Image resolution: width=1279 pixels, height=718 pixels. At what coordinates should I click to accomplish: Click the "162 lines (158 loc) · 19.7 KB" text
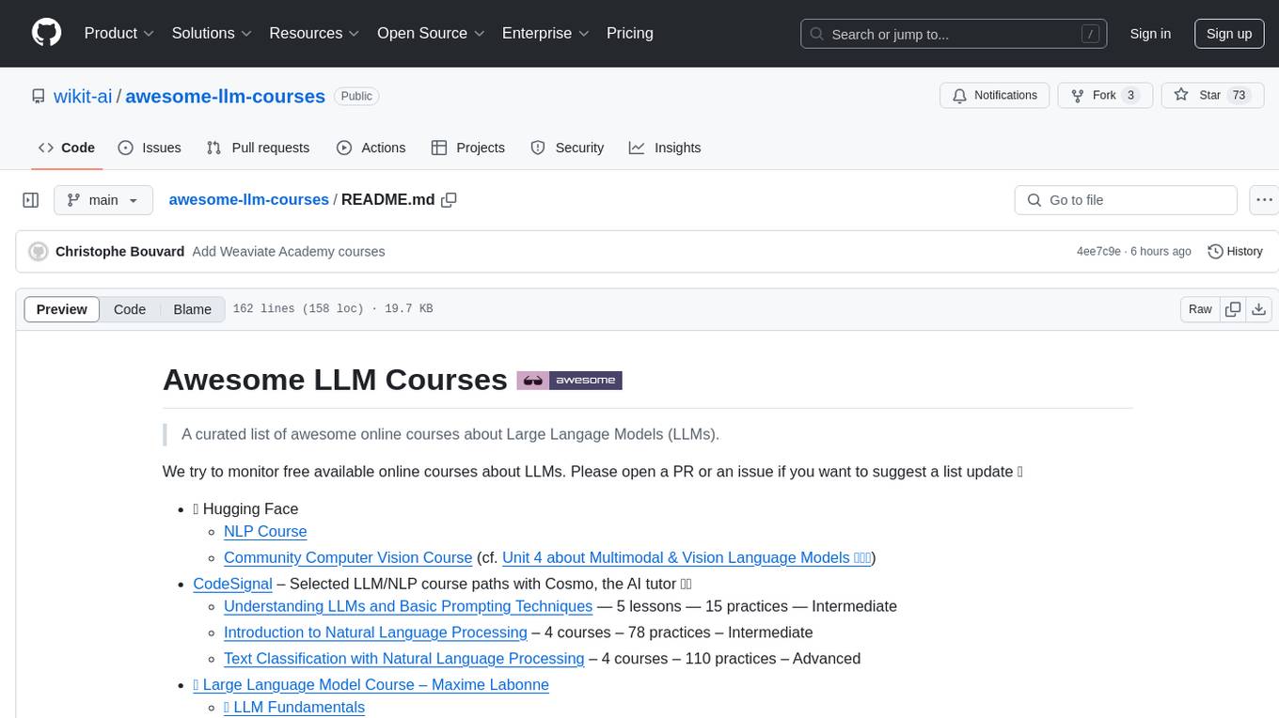tap(333, 309)
